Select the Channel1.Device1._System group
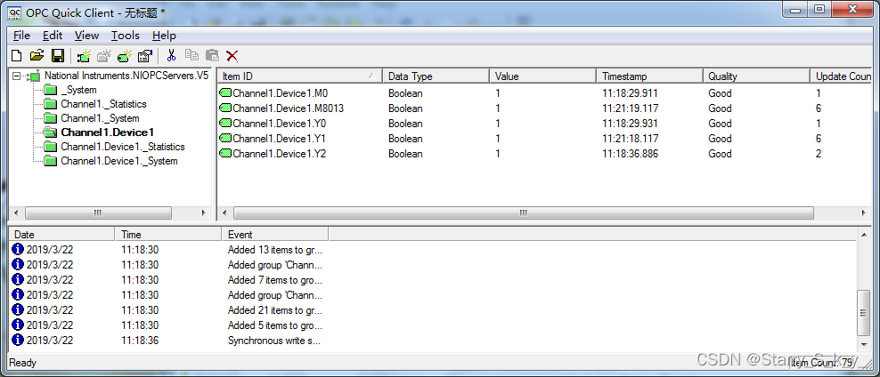Image resolution: width=880 pixels, height=377 pixels. coord(119,161)
